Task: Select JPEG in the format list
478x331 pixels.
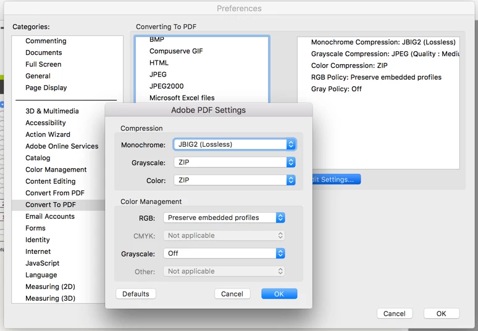Action: pos(158,75)
